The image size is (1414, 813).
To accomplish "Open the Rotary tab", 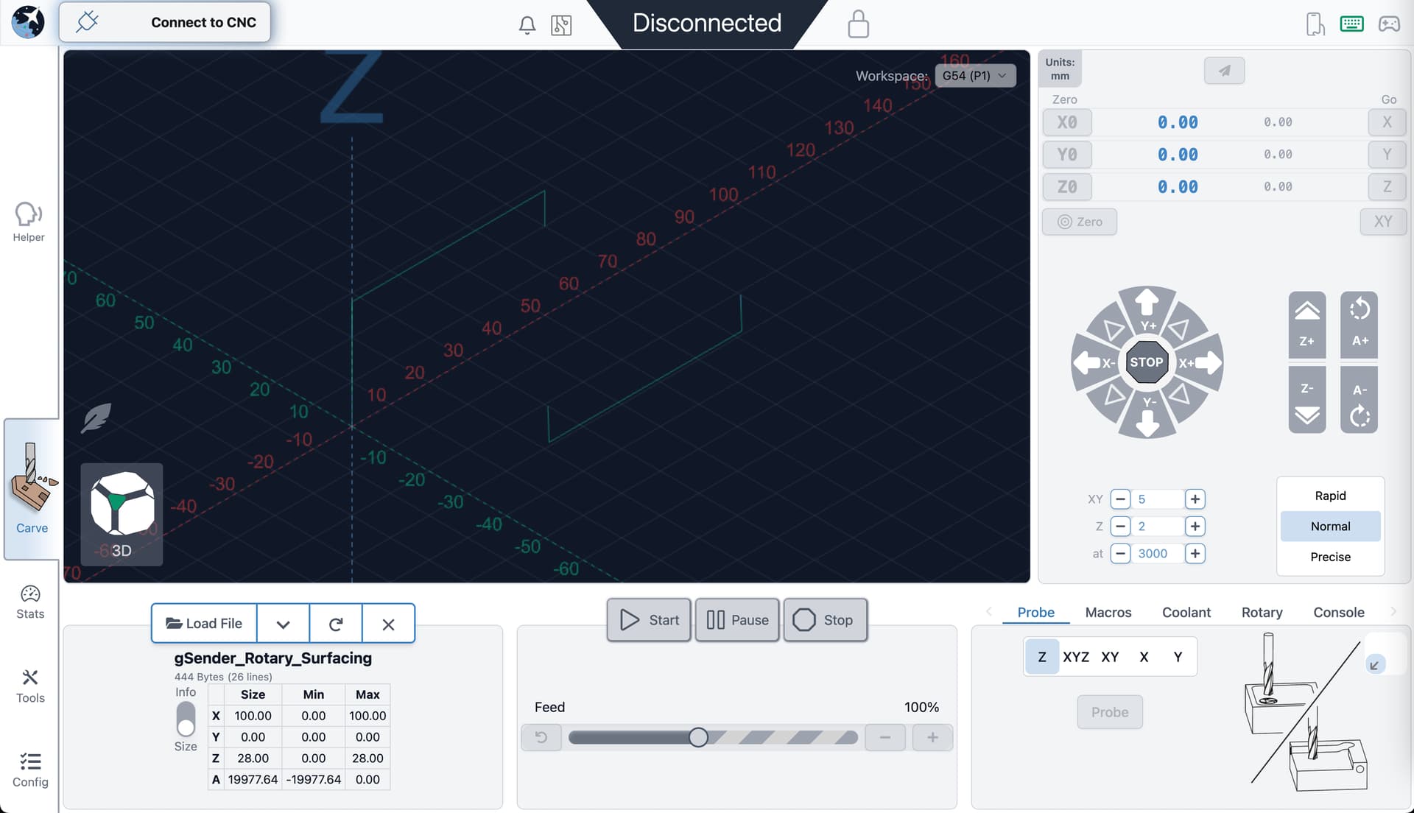I will 1261,612.
